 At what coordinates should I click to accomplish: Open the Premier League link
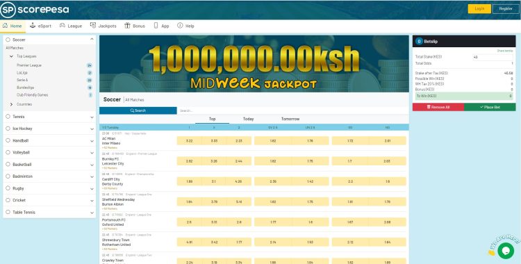tap(29, 65)
